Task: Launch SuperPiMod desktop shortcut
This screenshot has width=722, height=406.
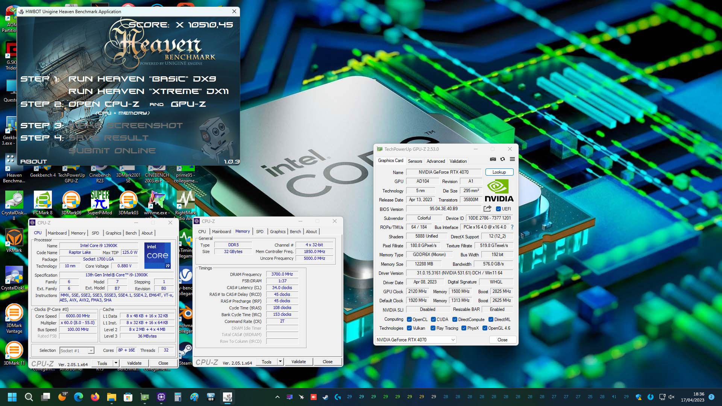Action: pyautogui.click(x=100, y=203)
